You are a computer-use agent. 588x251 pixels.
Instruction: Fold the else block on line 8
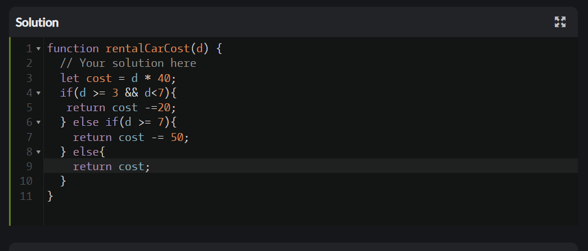click(38, 152)
